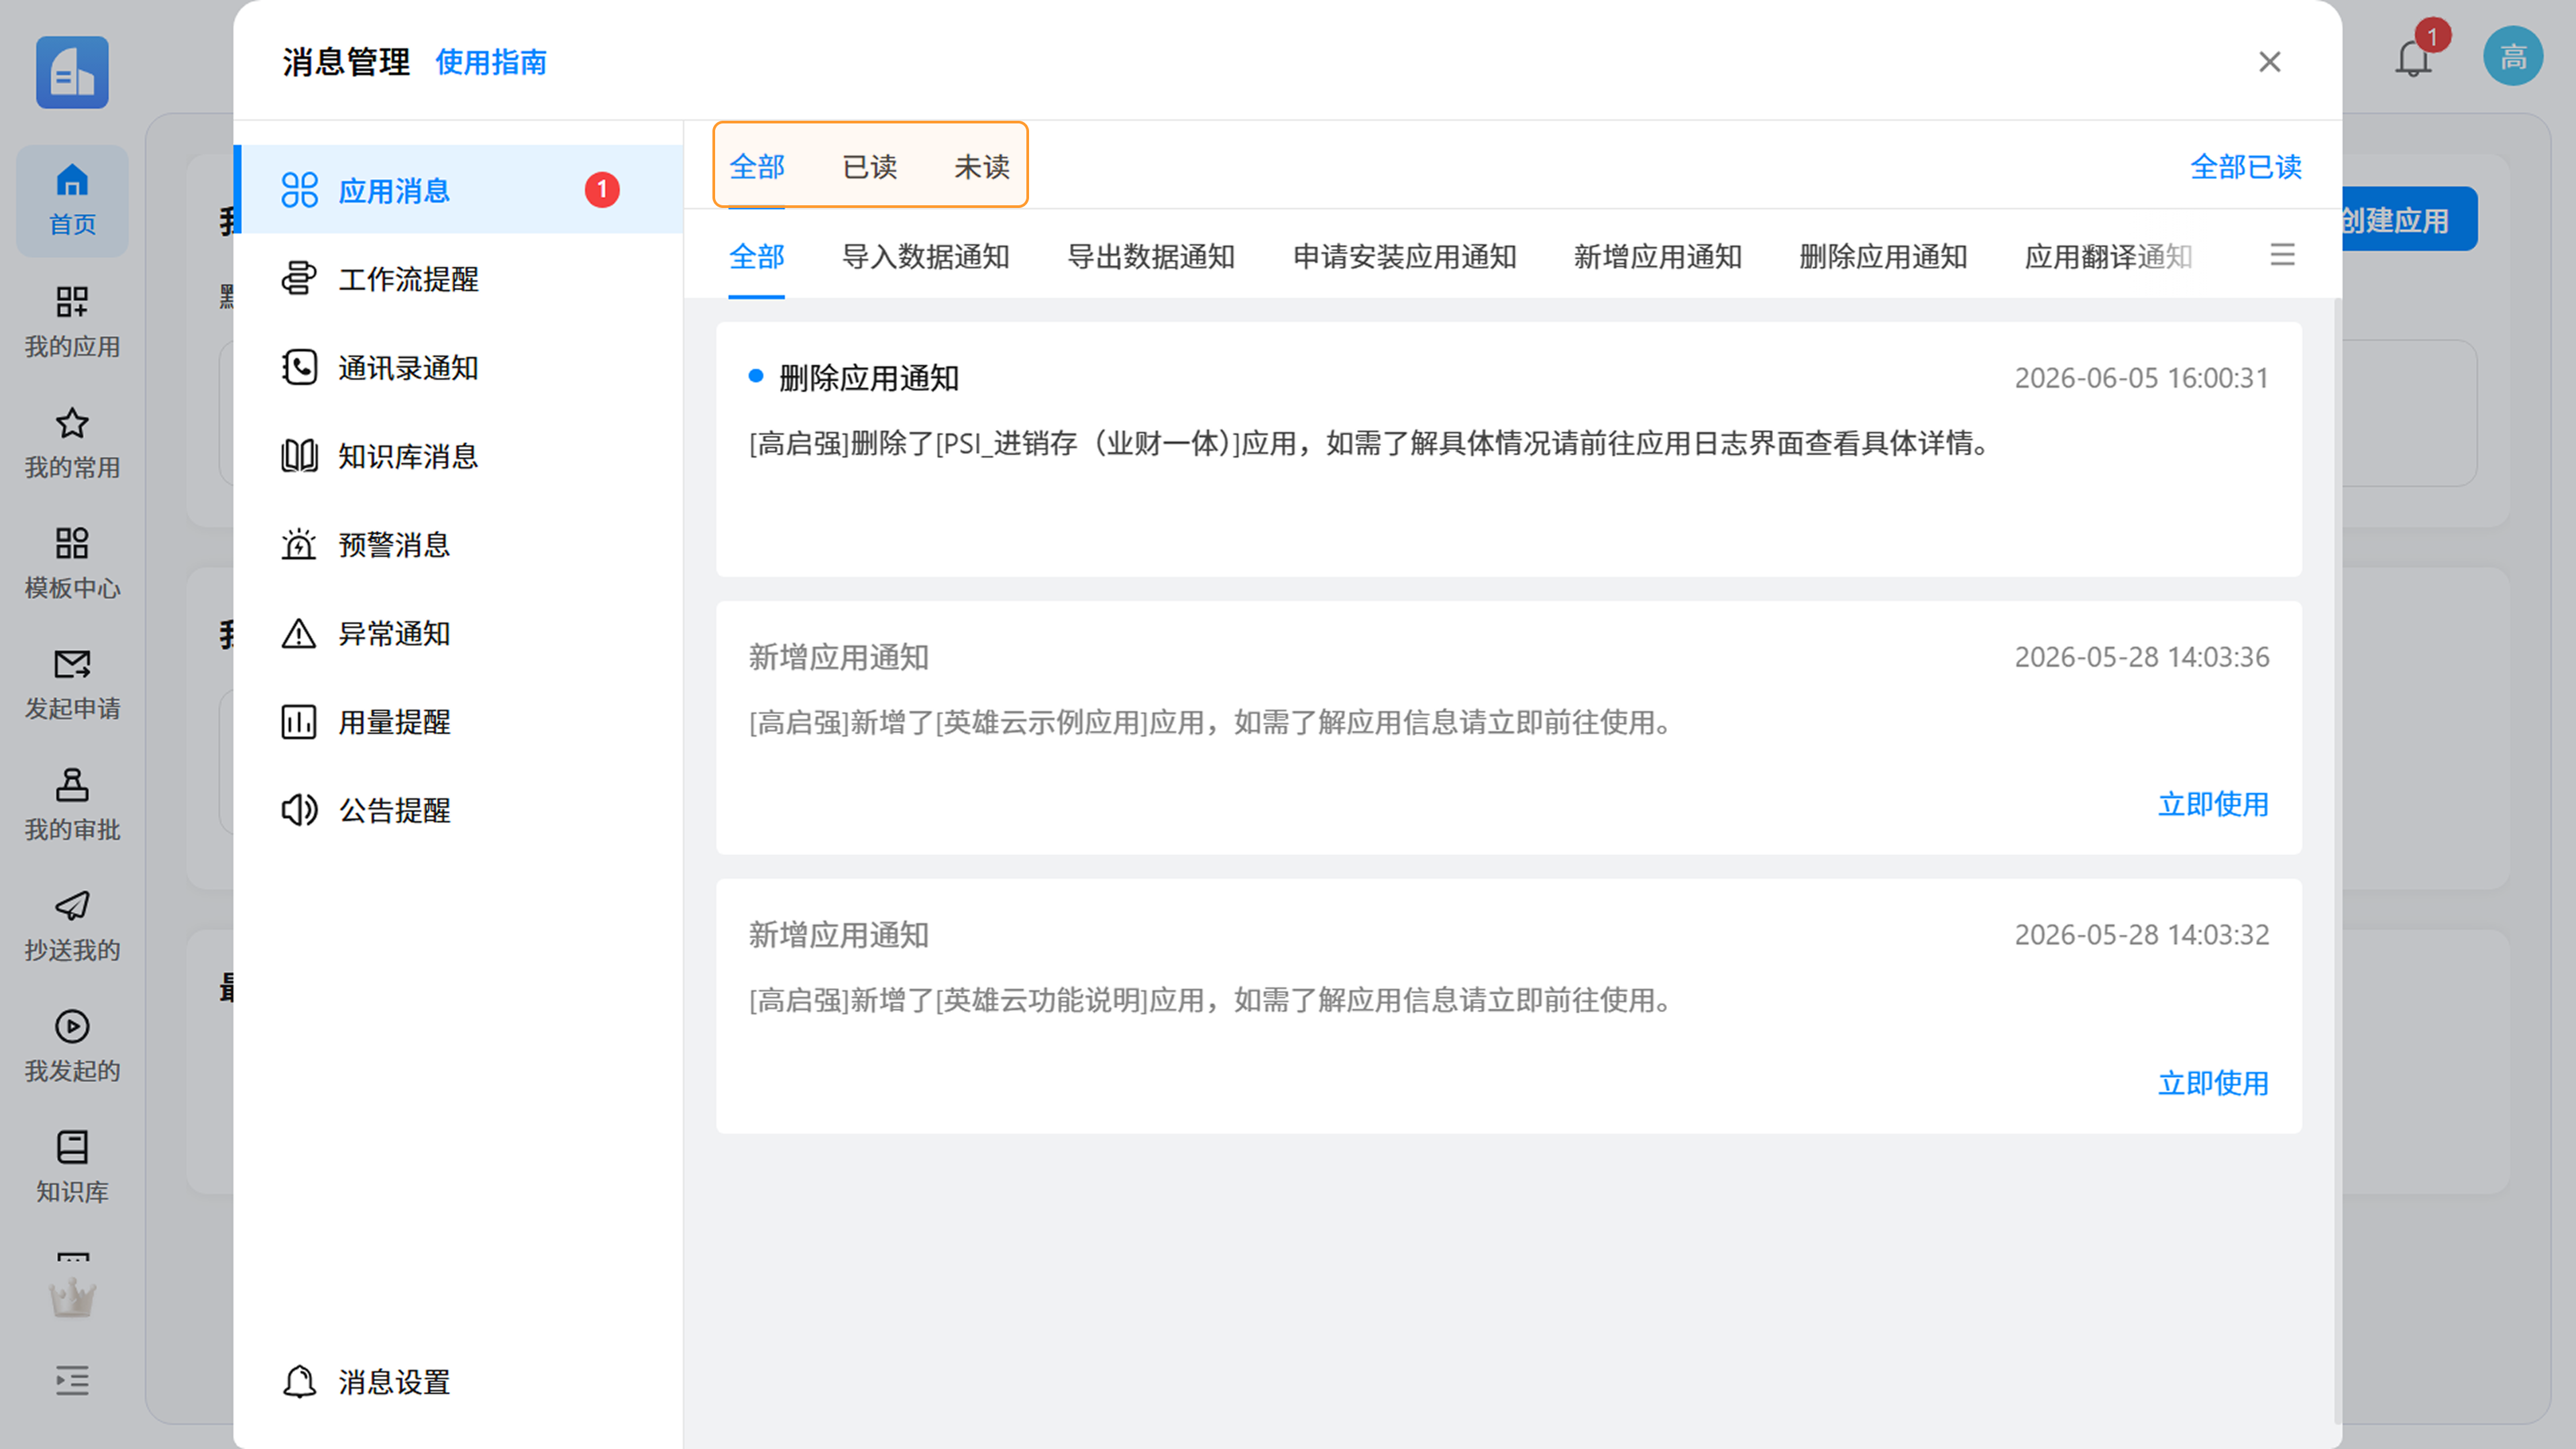The image size is (2576, 1449).
Task: Click the PSI_进销存 deletion message text
Action: click(x=1371, y=443)
